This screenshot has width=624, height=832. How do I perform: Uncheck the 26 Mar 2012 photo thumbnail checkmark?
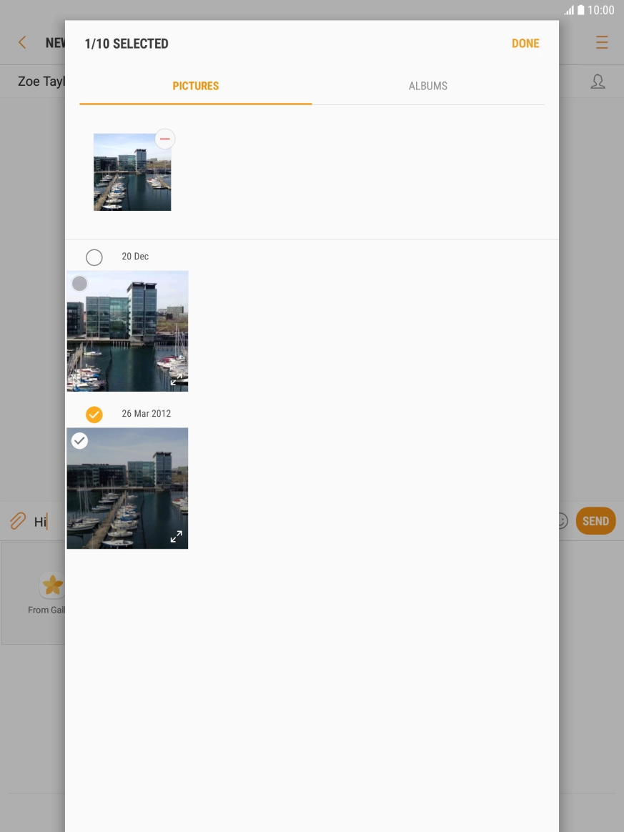80,441
